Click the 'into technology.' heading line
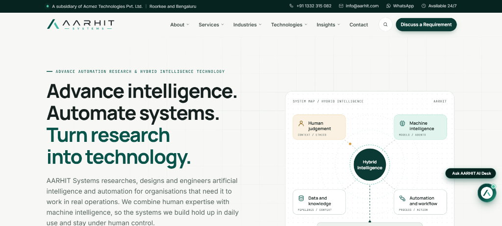This screenshot has height=226, width=502. pyautogui.click(x=119, y=158)
